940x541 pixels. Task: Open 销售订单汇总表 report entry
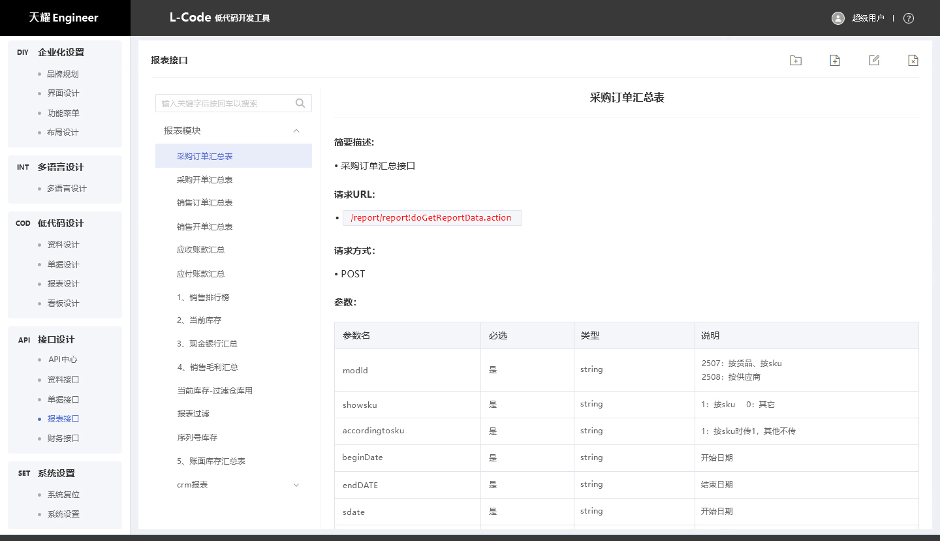(205, 203)
